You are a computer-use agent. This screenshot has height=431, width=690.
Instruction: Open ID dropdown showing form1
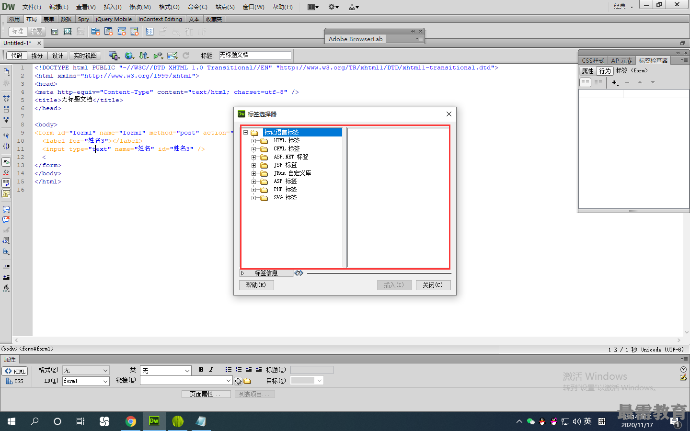86,381
